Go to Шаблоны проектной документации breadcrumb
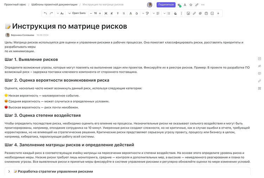 click(x=54, y=5)
